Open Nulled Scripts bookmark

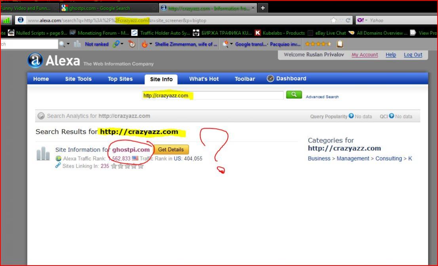coord(38,33)
